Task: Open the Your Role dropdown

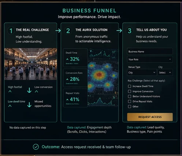Action: (150, 59)
